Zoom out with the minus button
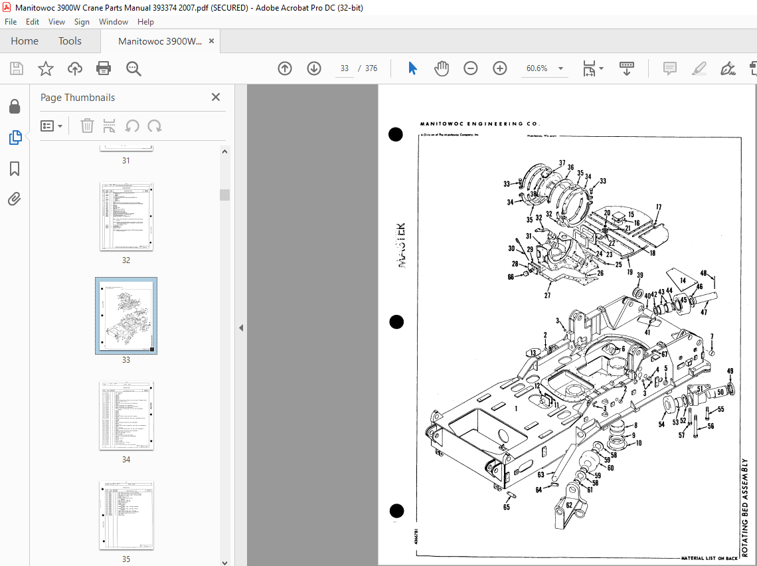The width and height of the screenshot is (757, 566). point(470,68)
